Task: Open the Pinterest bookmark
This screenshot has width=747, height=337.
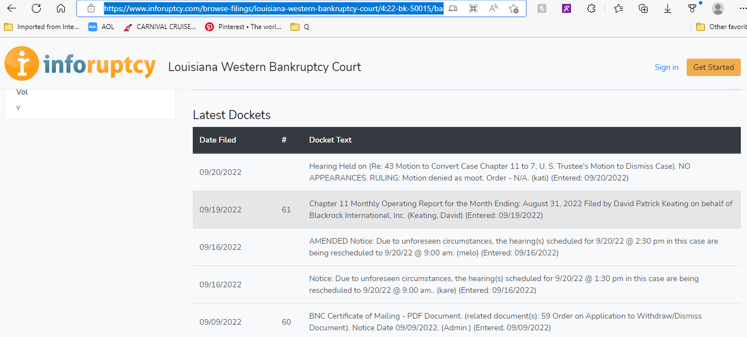Action: pos(243,27)
